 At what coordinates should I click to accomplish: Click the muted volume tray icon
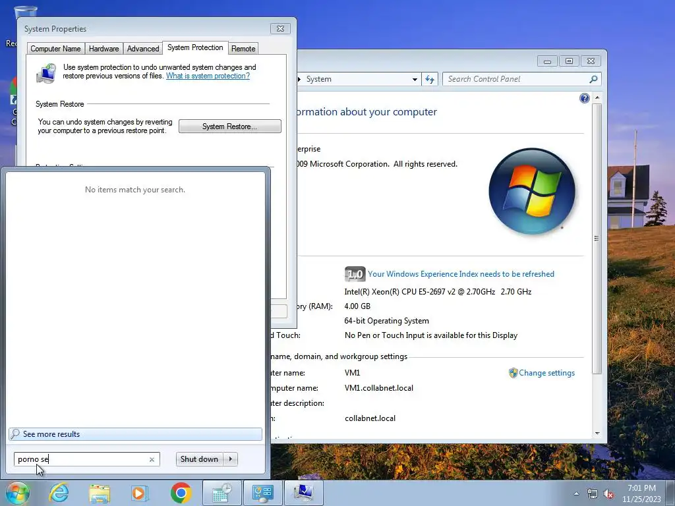click(x=608, y=494)
